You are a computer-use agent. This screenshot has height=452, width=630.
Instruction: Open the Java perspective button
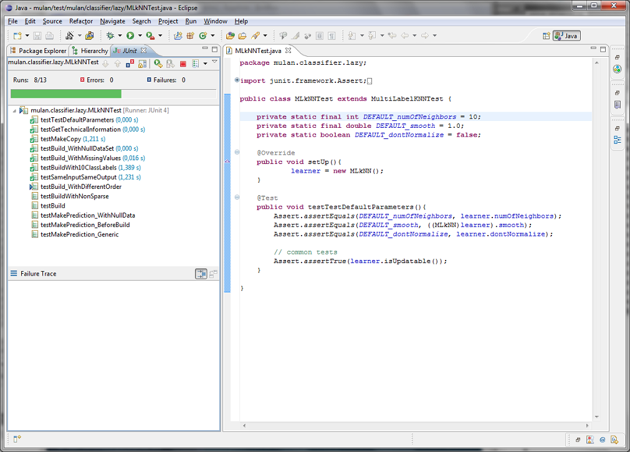click(566, 36)
